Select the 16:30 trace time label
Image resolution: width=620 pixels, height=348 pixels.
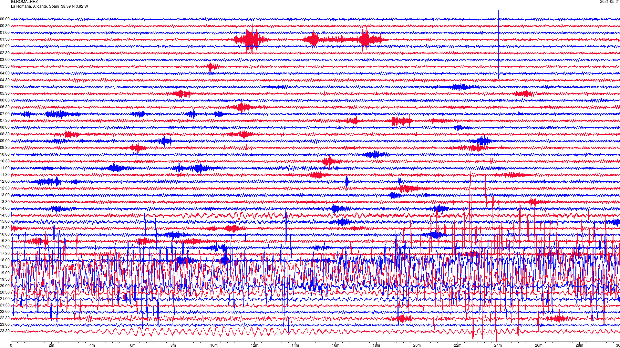5,241
